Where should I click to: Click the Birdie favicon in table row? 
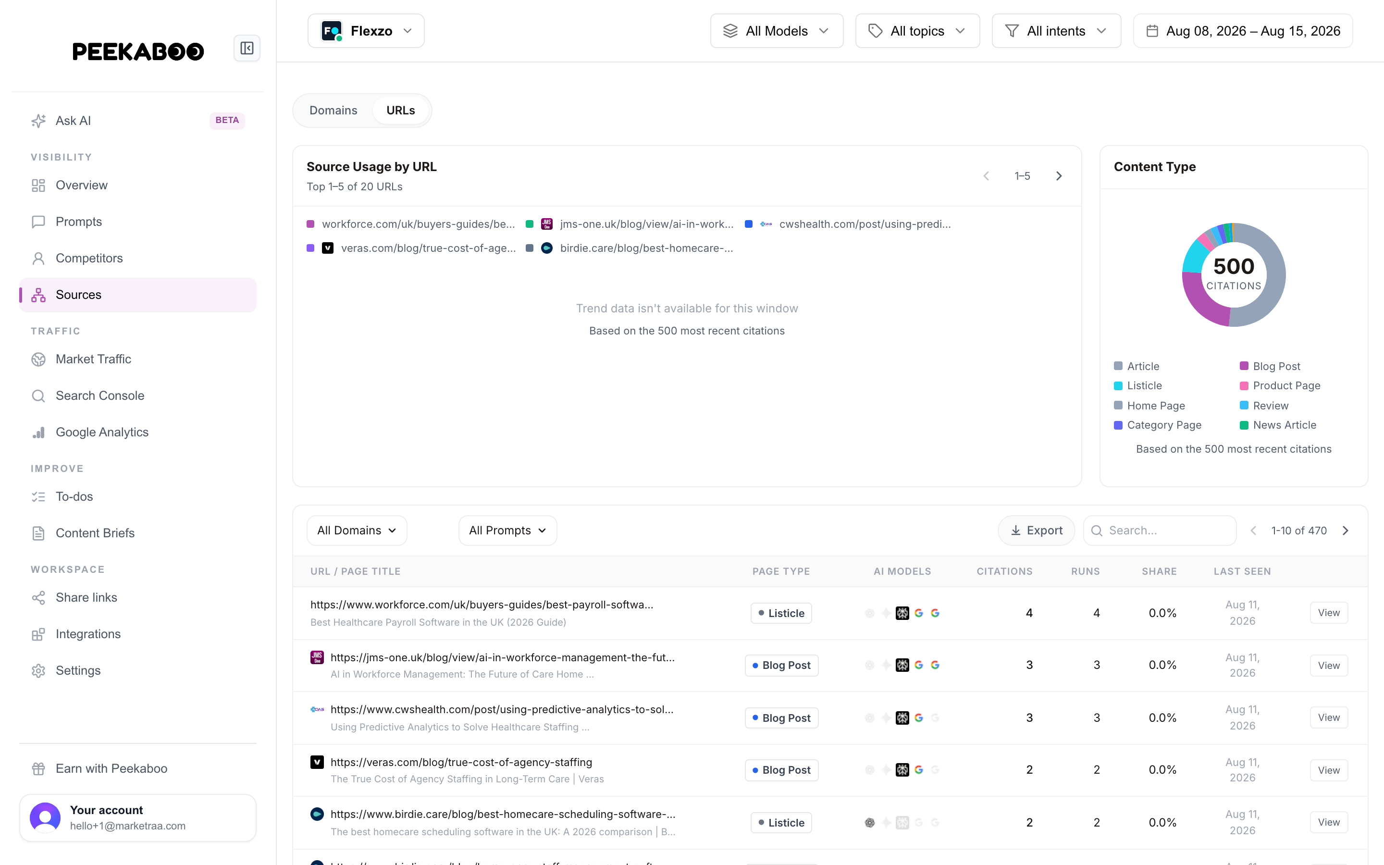(x=317, y=814)
